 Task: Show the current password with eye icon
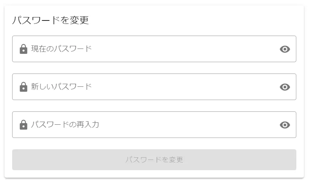click(x=285, y=49)
